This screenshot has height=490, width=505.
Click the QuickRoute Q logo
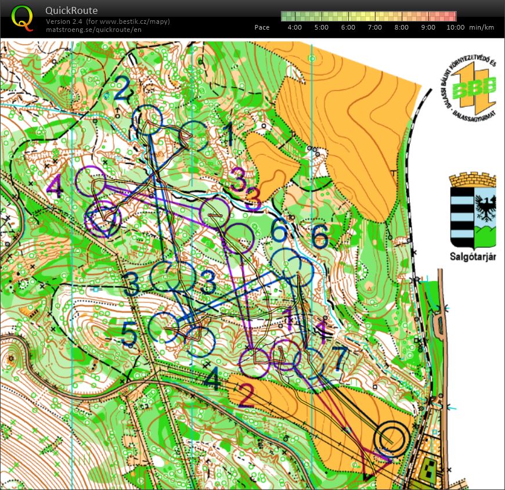click(x=22, y=17)
